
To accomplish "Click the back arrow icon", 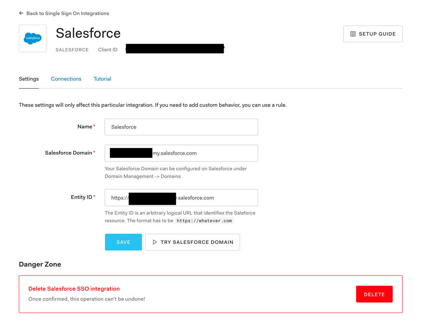I will (x=21, y=13).
